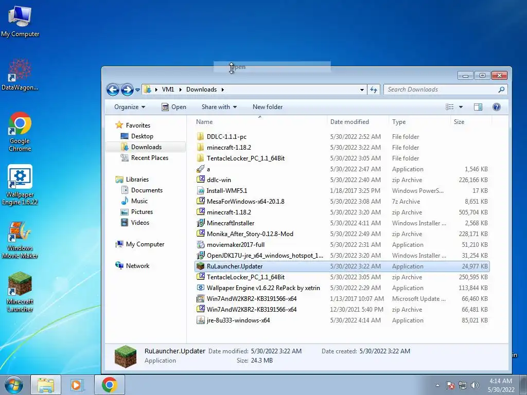
Task: Open Windows Explorer from taskbar
Action: tap(46, 385)
